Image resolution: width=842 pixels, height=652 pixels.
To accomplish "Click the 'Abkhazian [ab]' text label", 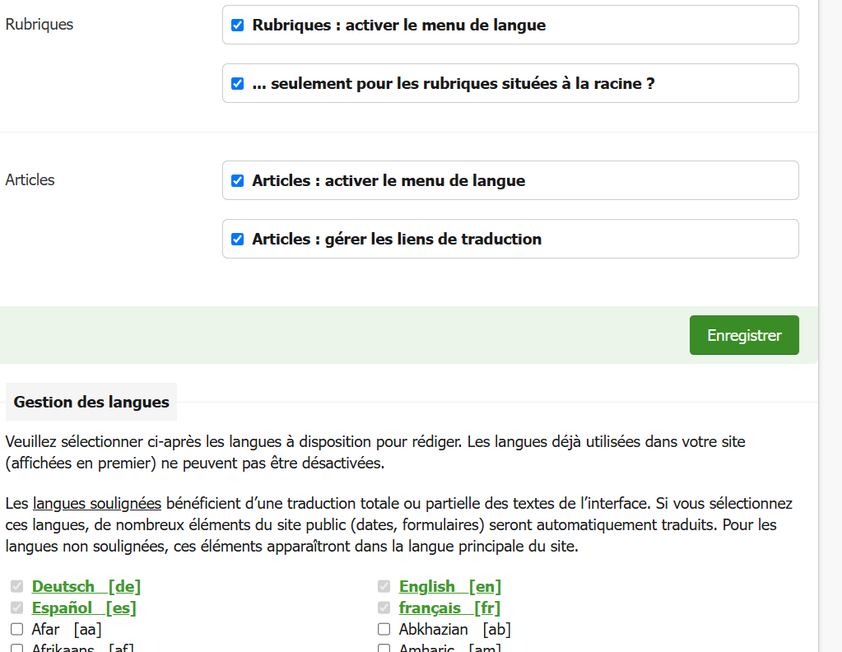I will [454, 630].
